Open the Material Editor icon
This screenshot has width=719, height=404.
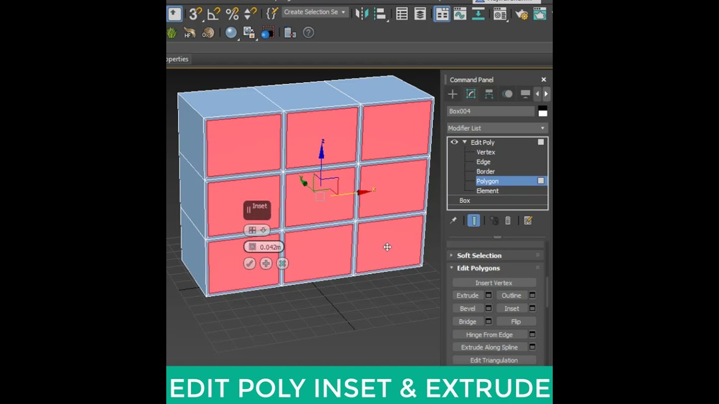[500, 14]
